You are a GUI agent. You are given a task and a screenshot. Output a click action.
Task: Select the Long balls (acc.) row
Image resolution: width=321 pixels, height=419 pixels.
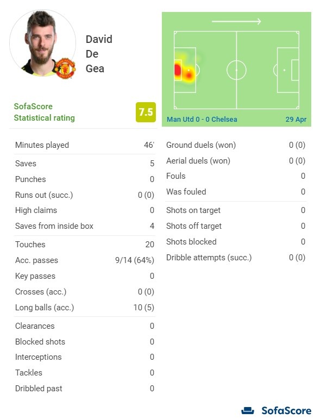(85, 307)
